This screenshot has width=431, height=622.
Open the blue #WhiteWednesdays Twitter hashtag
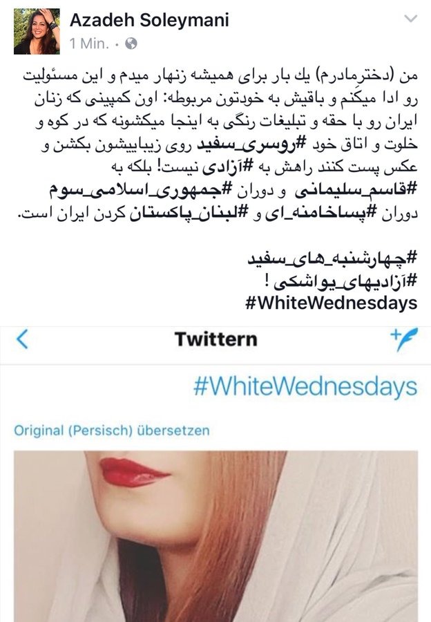pos(306,386)
